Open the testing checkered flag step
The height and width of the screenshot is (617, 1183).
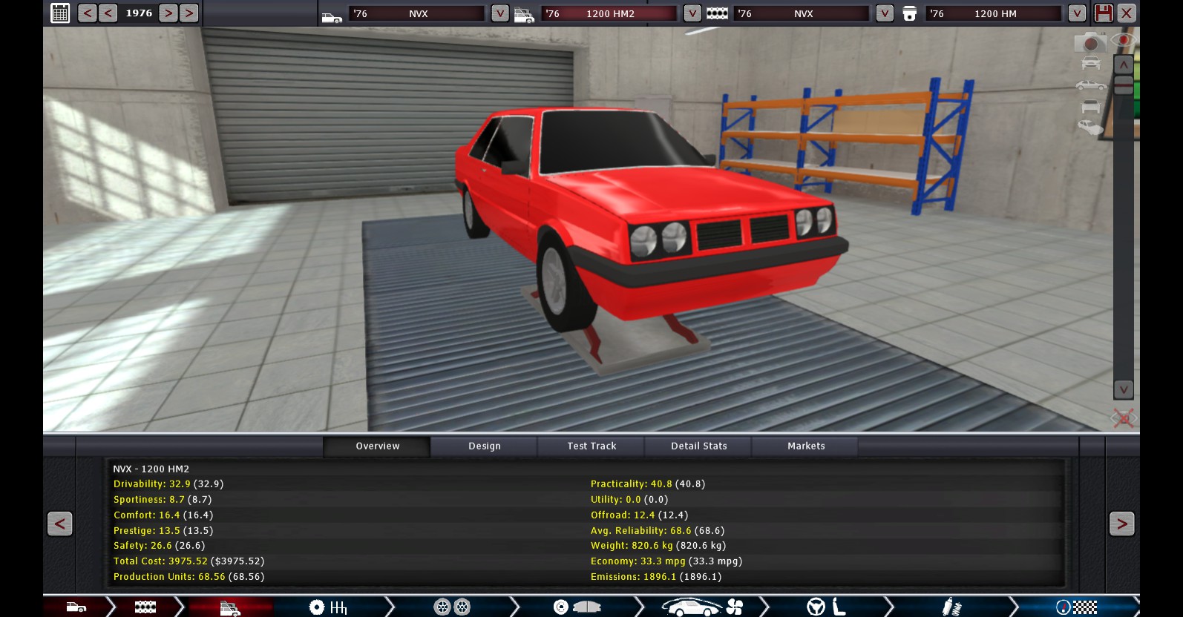1076,607
